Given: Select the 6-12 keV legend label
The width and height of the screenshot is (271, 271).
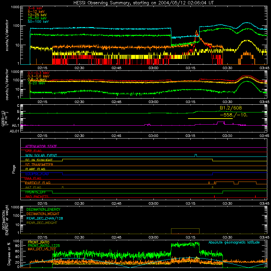Looking at the screenshot, I should point(36,12).
